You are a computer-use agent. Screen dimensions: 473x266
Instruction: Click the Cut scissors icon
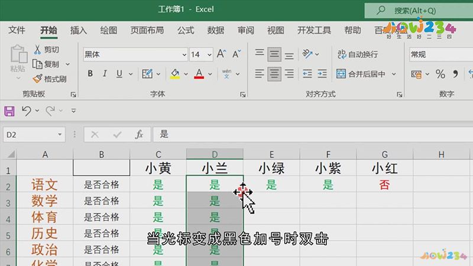[37, 50]
